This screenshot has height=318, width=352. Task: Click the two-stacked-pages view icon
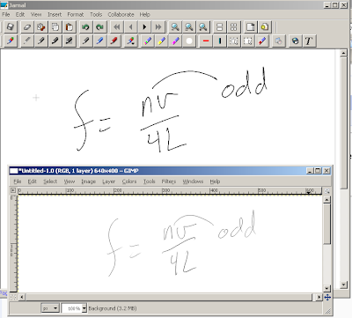click(219, 27)
